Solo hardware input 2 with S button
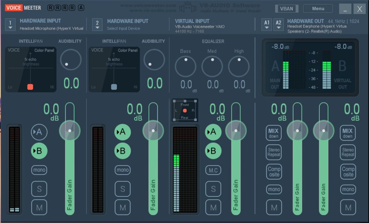This screenshot has width=369, height=223. click(123, 189)
